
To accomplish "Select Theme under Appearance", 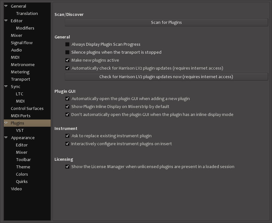I will [x=23, y=167].
